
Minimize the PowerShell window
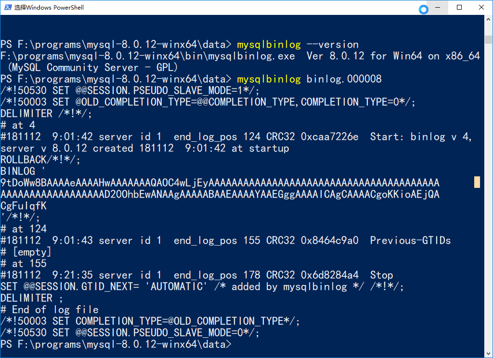(x=437, y=7)
